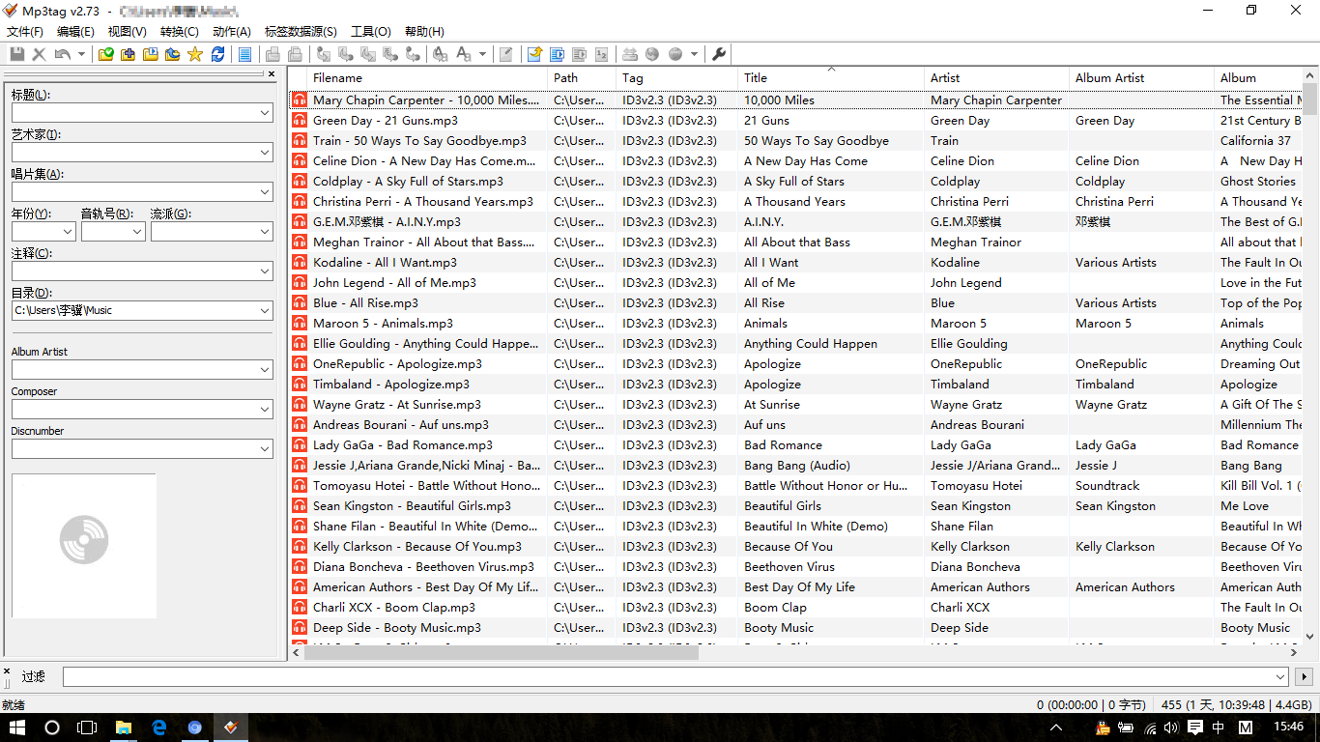Open the 编辑(E) menu
This screenshot has width=1320, height=742.
tap(75, 32)
